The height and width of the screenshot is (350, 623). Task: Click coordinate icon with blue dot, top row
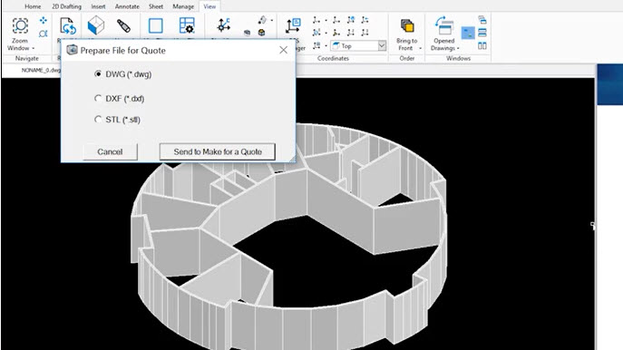point(351,20)
